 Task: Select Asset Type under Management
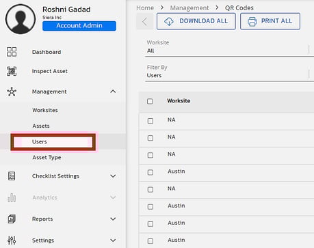(x=47, y=158)
